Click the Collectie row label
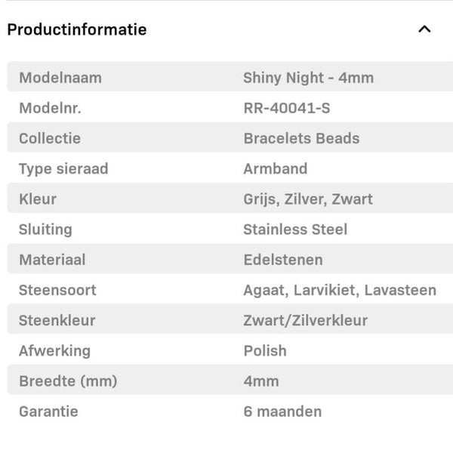 (x=50, y=138)
